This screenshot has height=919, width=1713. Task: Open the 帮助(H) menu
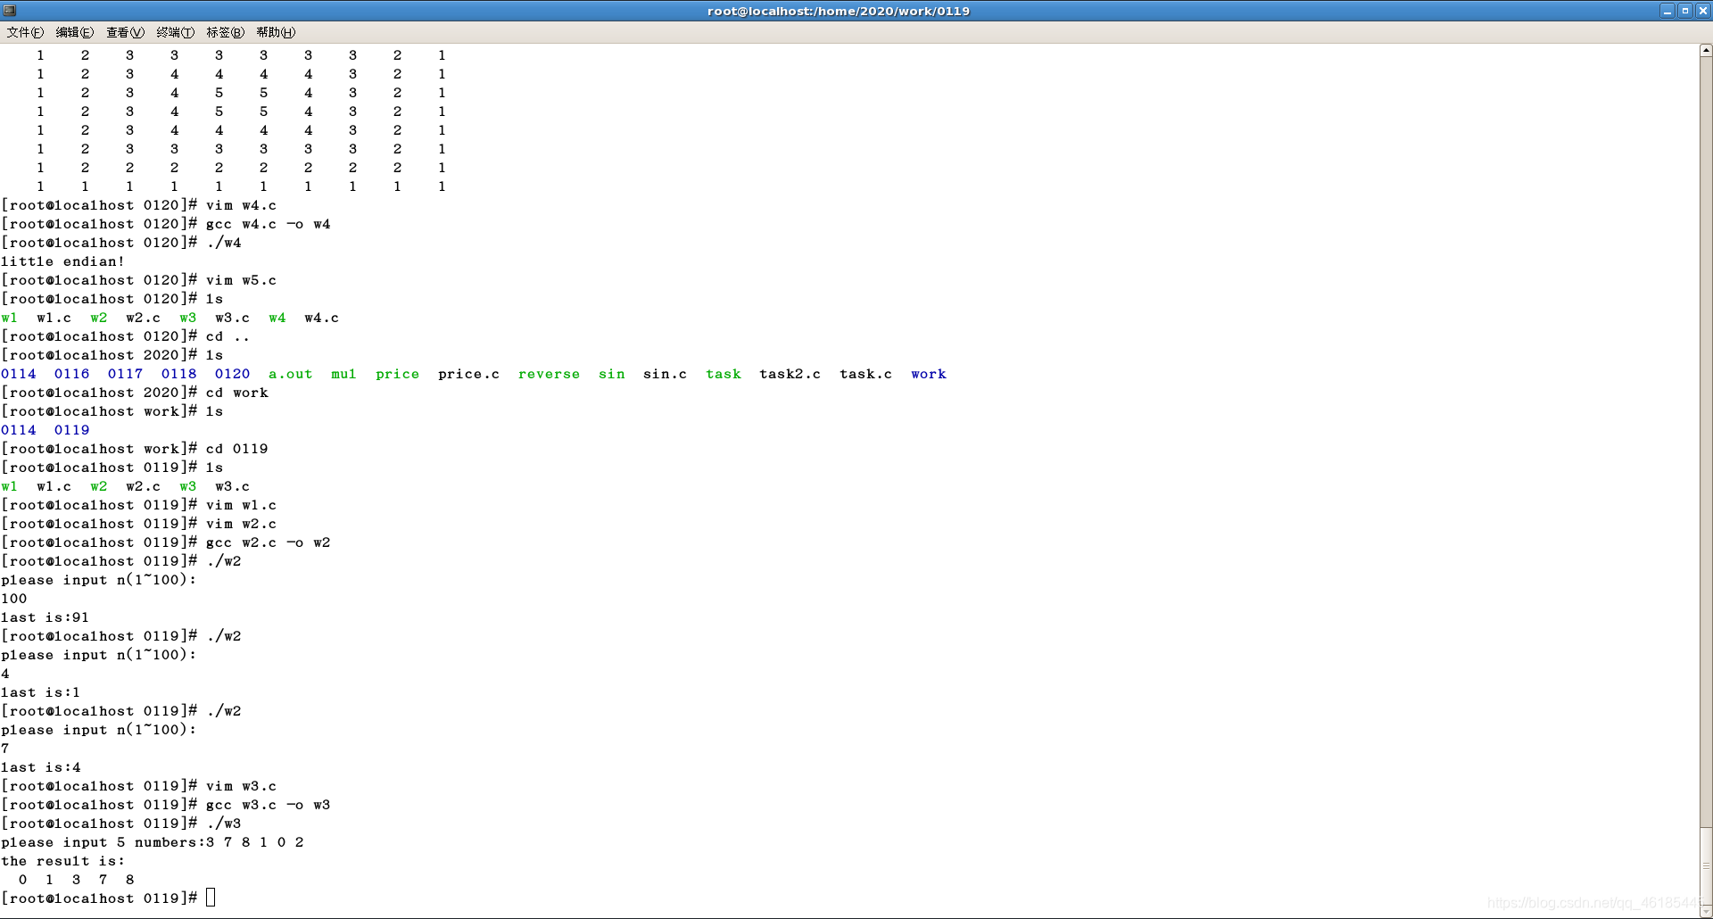[276, 32]
